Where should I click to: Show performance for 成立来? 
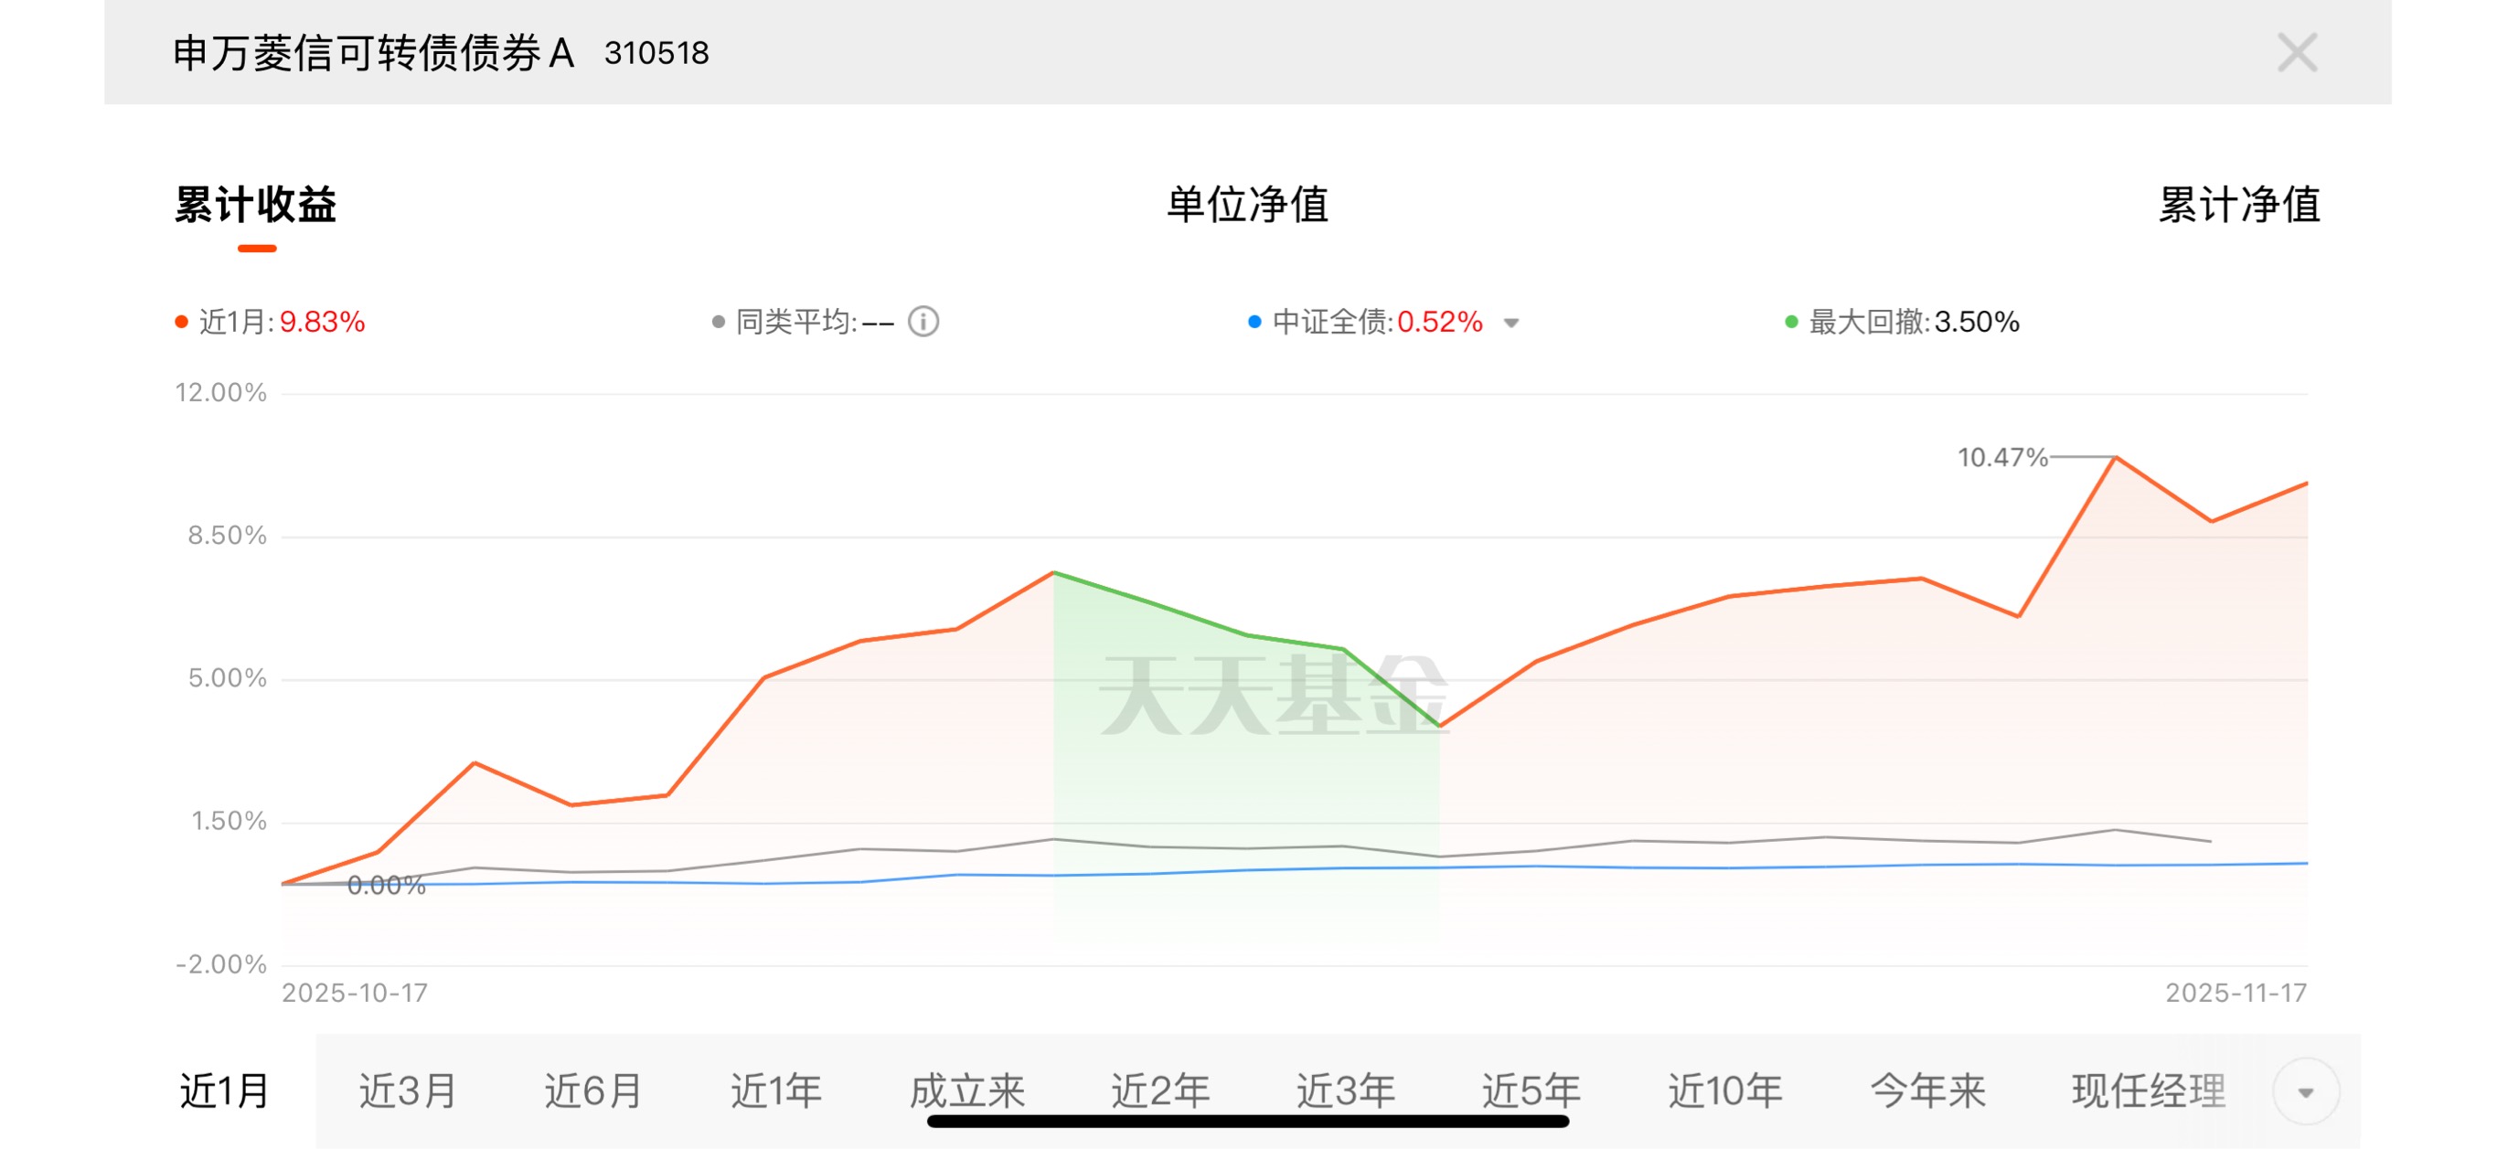coord(966,1090)
